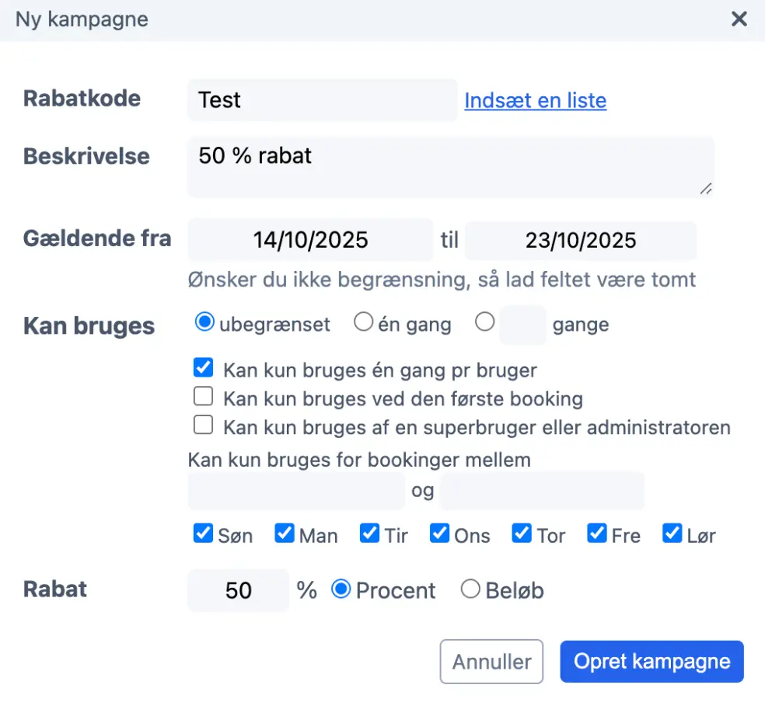Click the "Opret kampagne" button
Screen dimensions: 765x709
coord(651,661)
